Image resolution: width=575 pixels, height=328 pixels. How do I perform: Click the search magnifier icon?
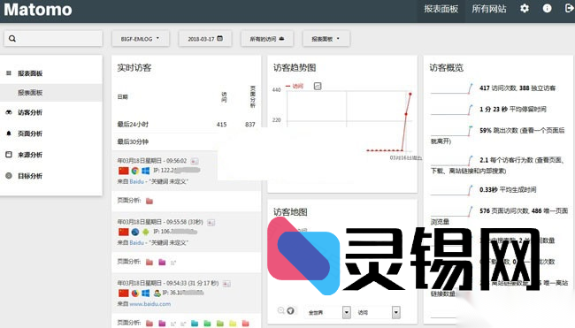[x=12, y=39]
